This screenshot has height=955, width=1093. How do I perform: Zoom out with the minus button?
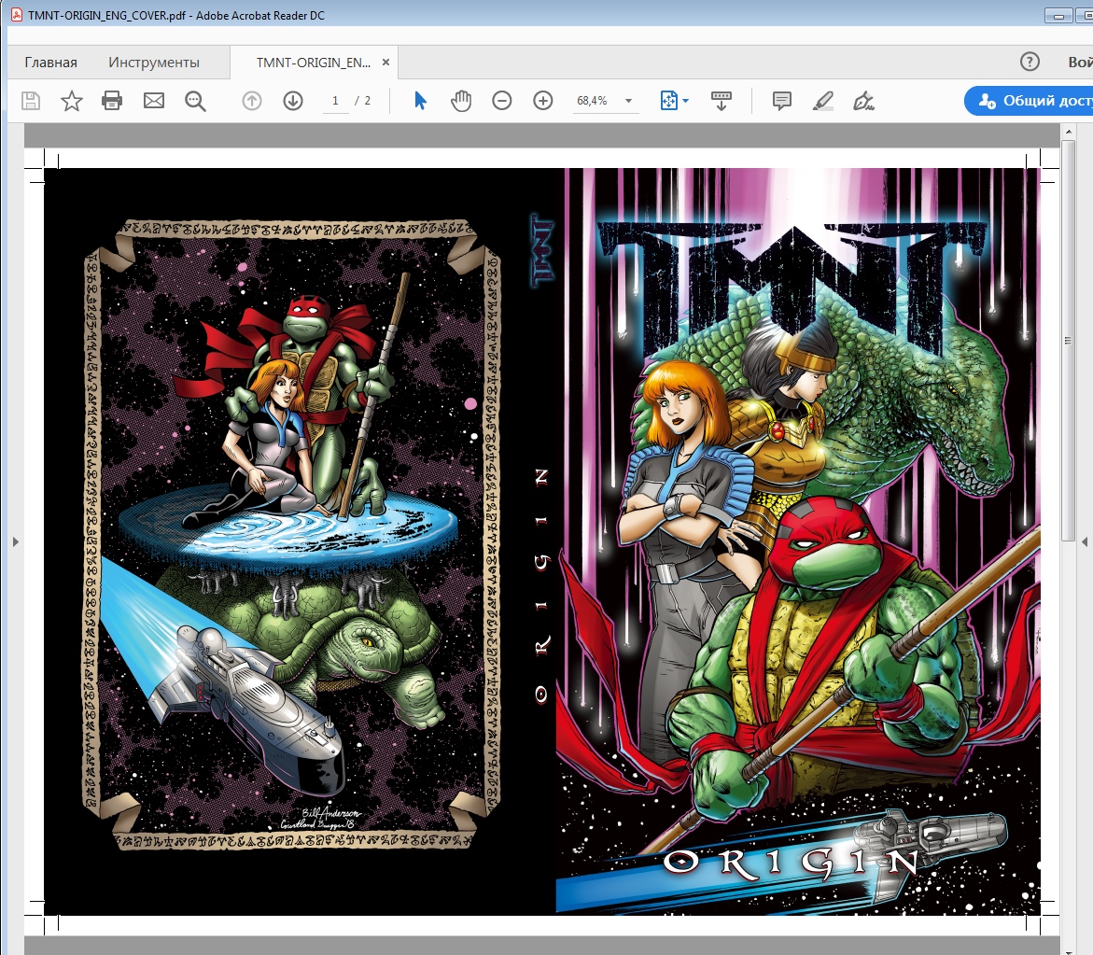click(502, 101)
